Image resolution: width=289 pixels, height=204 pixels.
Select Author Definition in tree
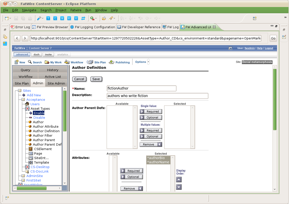(x=46, y=131)
